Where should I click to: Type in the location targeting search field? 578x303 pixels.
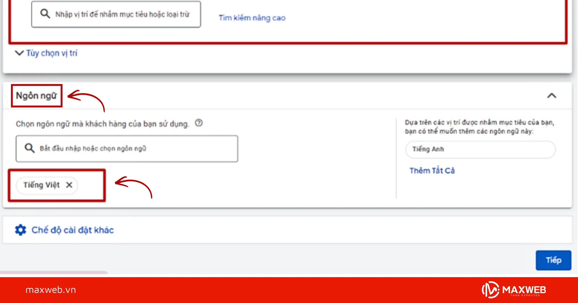[x=122, y=14]
